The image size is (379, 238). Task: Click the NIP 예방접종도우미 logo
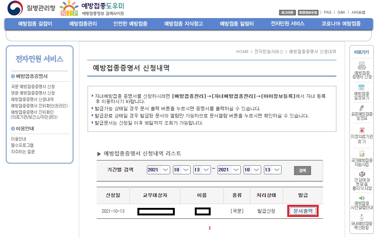coord(92,8)
